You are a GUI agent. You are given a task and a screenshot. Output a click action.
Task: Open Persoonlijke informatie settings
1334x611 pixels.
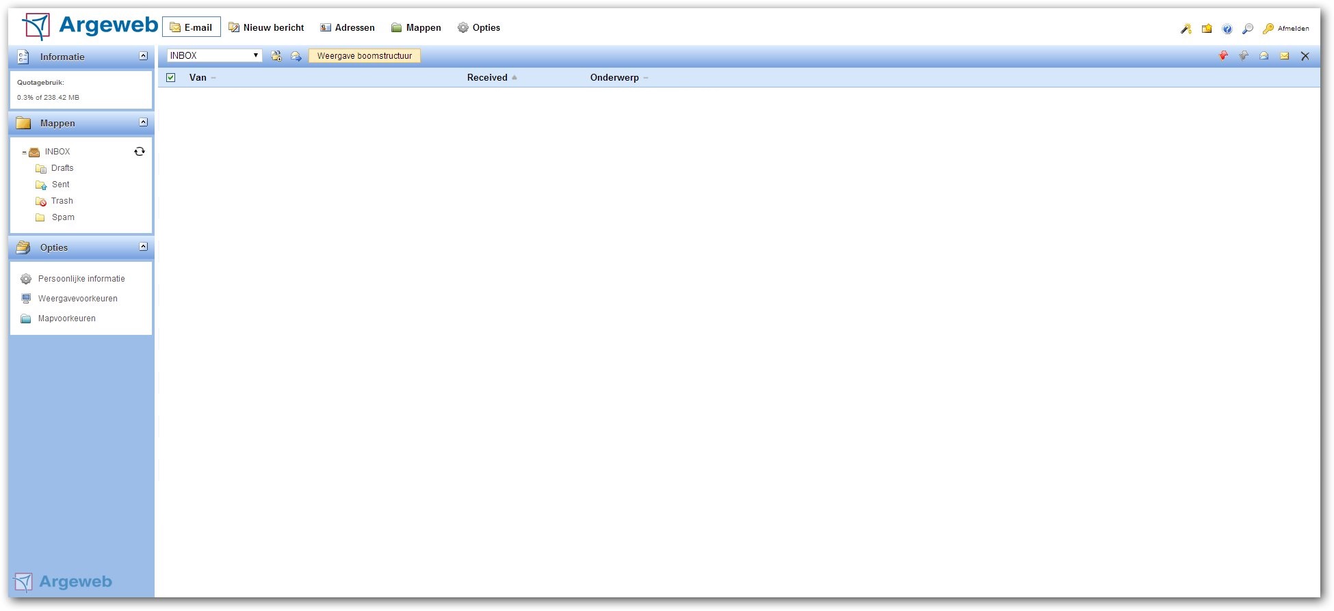(x=81, y=279)
